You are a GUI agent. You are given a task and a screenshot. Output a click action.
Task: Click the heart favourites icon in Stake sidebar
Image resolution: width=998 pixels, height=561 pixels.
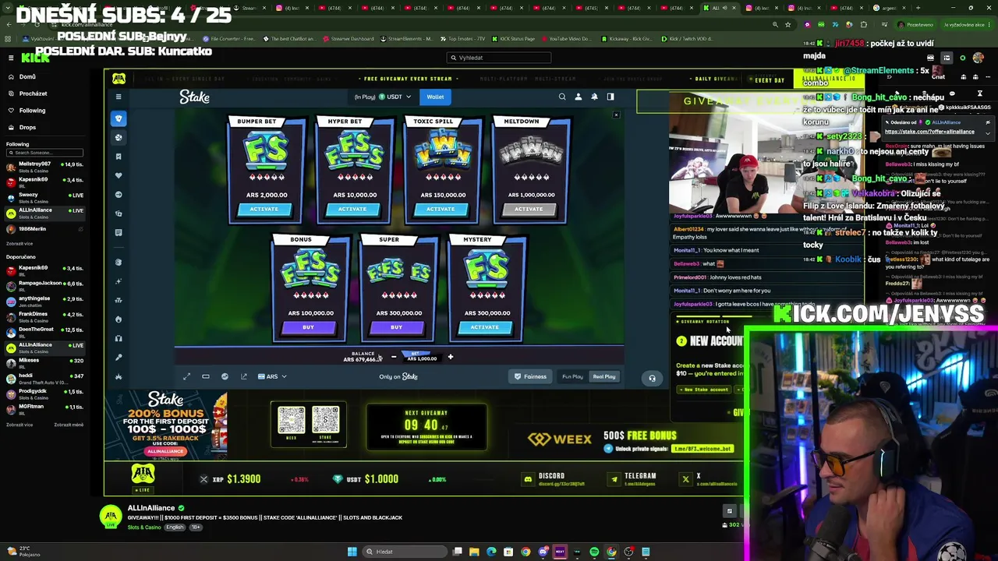(x=119, y=175)
